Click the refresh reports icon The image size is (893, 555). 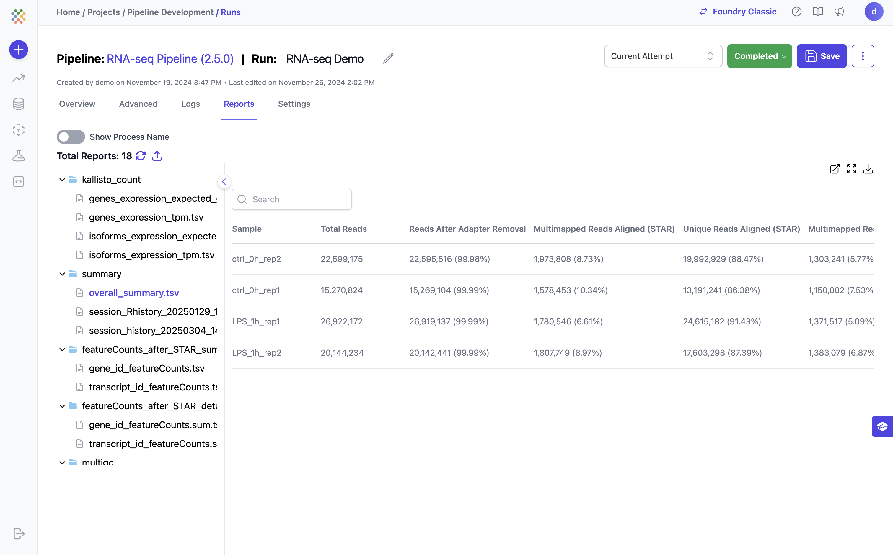140,156
